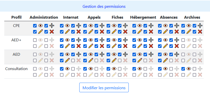Click the pencil edit icon for AED+ Appels
210x94 pixels.
(x=91, y=46)
